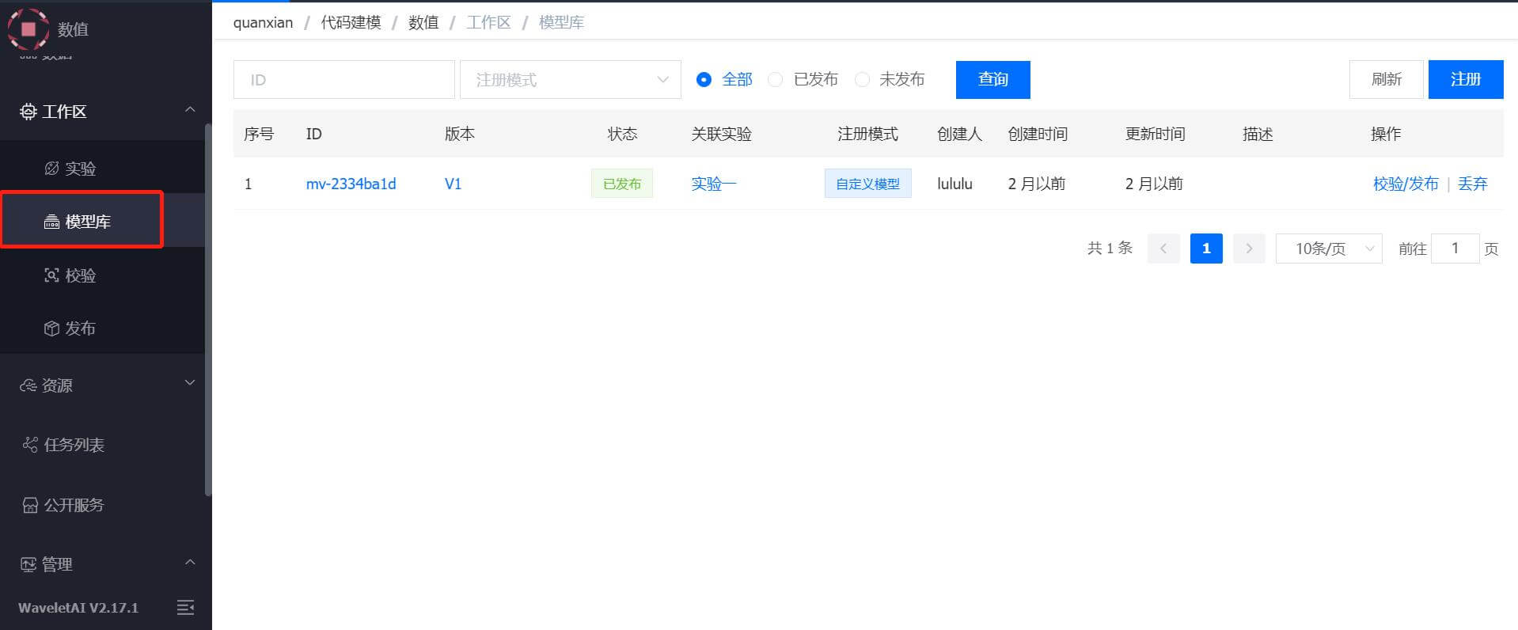Select the 全部 radio button
Viewport: 1518px width, 630px height.
coord(704,80)
